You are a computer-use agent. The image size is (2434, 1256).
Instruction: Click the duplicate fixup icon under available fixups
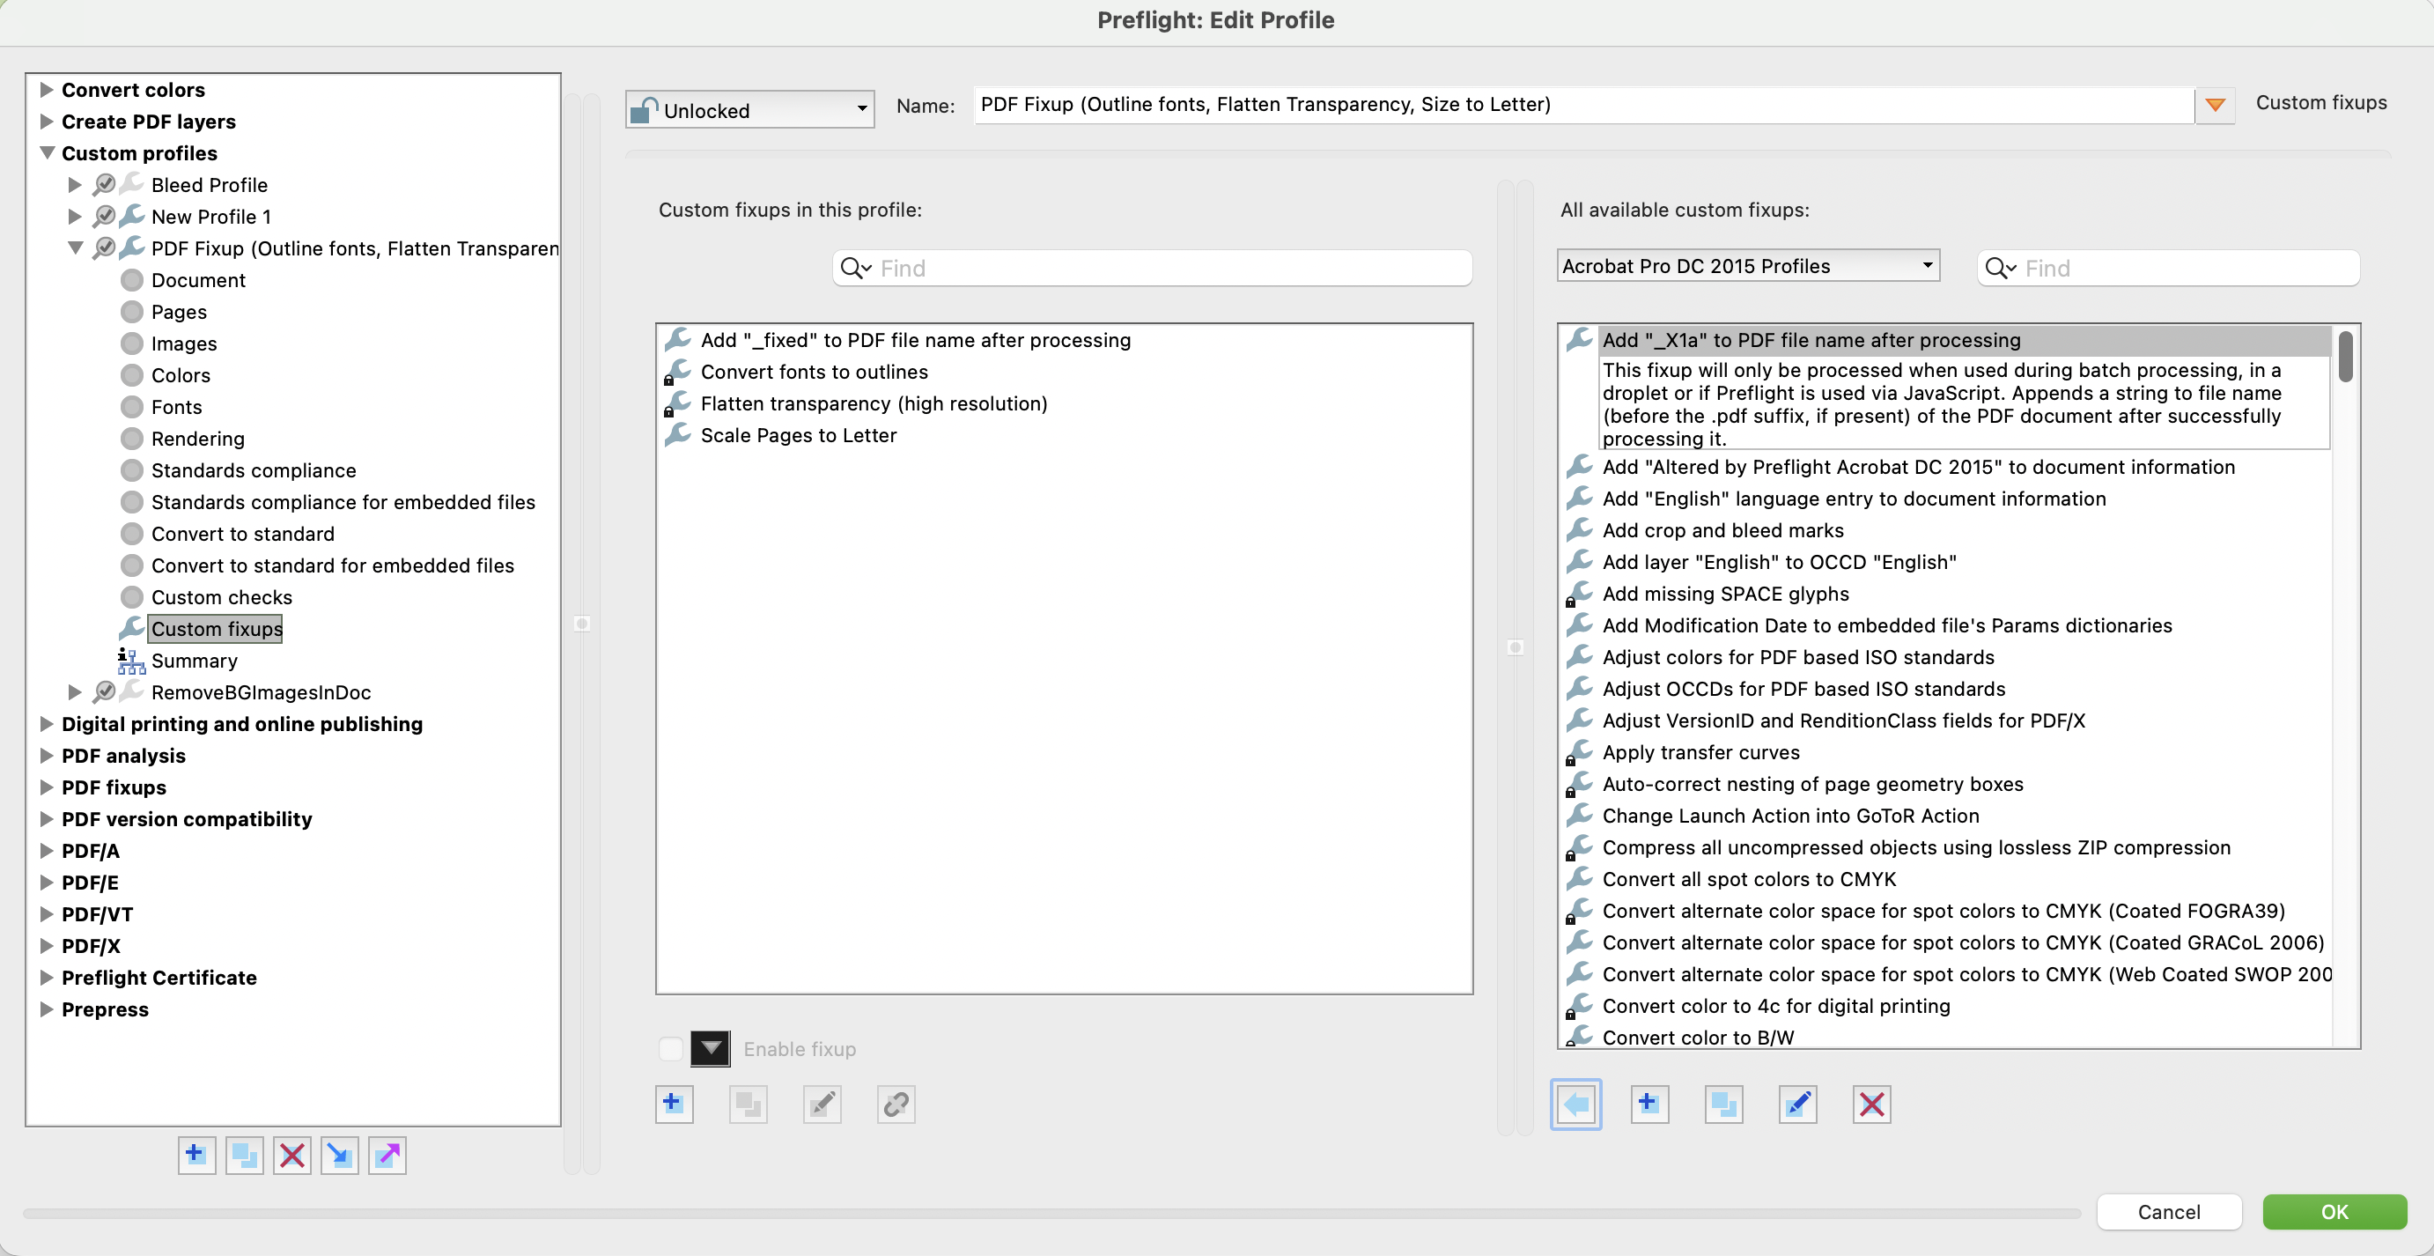click(1723, 1104)
